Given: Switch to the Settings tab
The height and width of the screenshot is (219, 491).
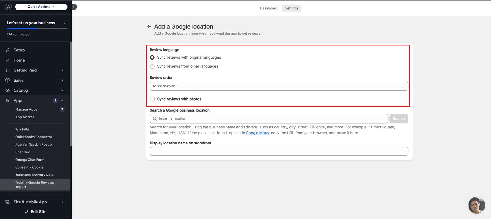Looking at the screenshot, I should (291, 8).
